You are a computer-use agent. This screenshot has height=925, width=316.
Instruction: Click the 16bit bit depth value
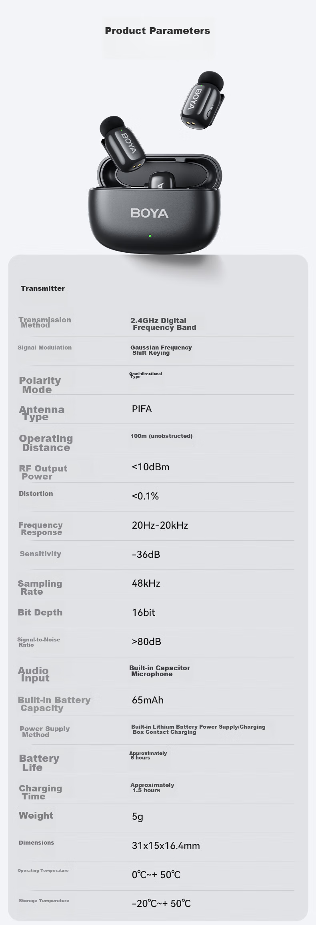click(x=144, y=613)
